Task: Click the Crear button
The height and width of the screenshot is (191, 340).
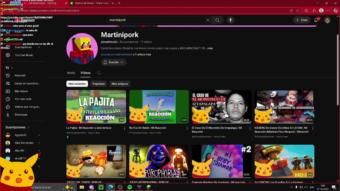Action: point(301,20)
